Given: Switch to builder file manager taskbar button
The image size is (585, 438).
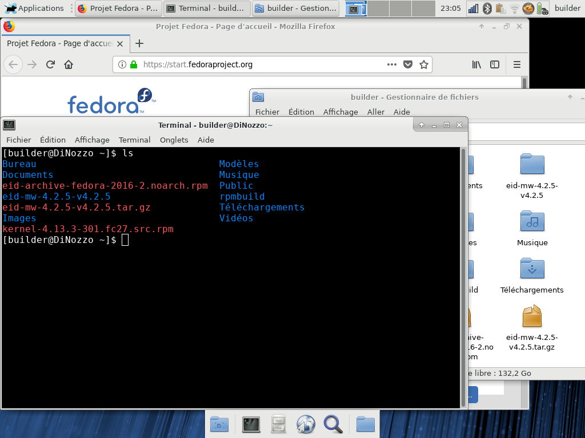Looking at the screenshot, I should point(295,8).
